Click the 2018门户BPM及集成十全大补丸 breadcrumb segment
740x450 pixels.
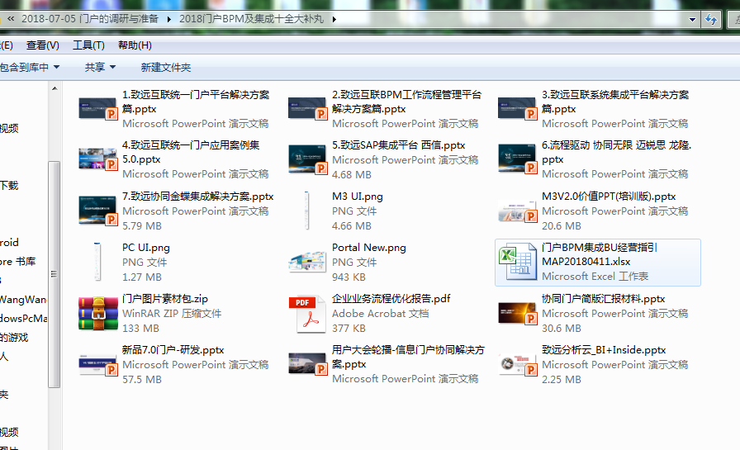(x=252, y=18)
